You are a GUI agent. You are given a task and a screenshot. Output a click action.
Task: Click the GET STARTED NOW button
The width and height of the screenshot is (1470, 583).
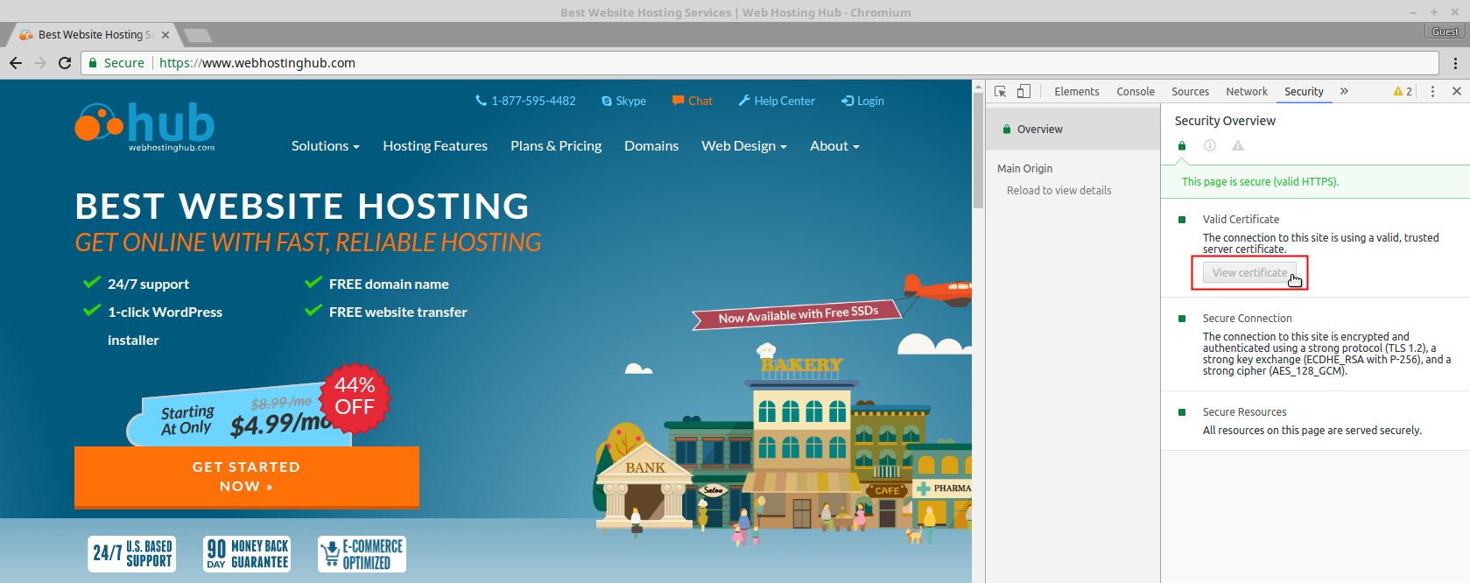click(246, 477)
